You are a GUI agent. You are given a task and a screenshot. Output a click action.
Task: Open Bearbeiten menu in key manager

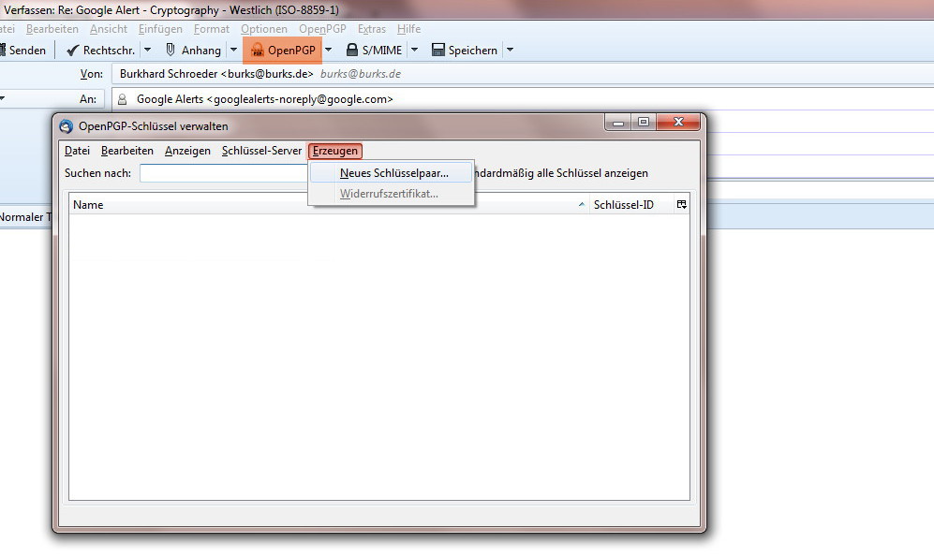point(126,151)
